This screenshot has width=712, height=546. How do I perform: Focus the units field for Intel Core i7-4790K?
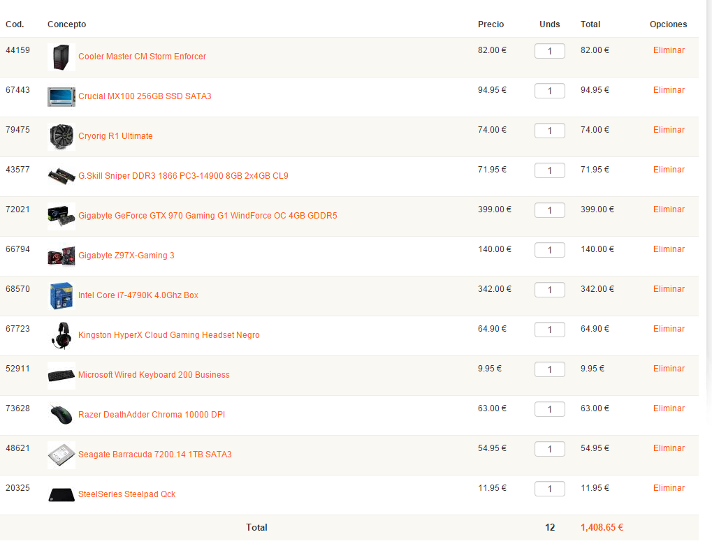[x=549, y=290]
